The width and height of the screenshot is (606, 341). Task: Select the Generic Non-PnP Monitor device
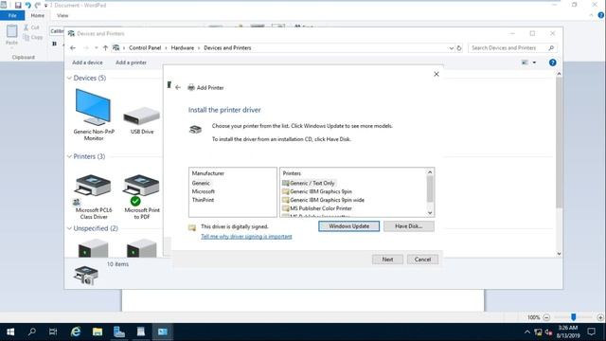(x=94, y=115)
